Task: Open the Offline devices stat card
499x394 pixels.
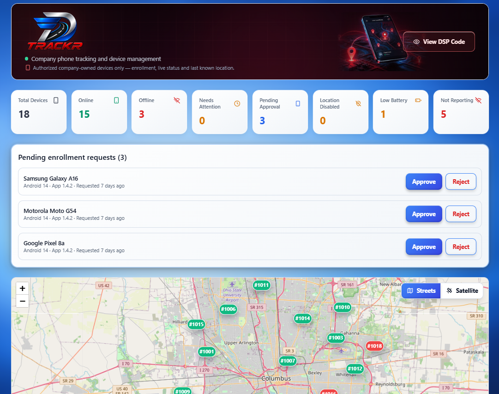Action: [x=159, y=112]
